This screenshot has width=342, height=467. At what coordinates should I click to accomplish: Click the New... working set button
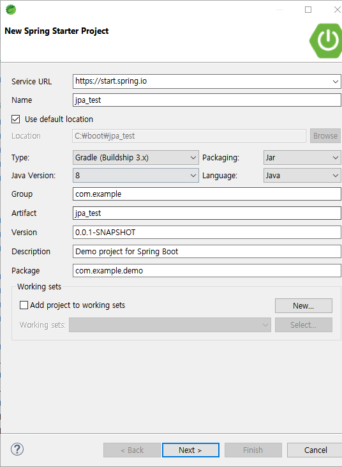pos(303,305)
